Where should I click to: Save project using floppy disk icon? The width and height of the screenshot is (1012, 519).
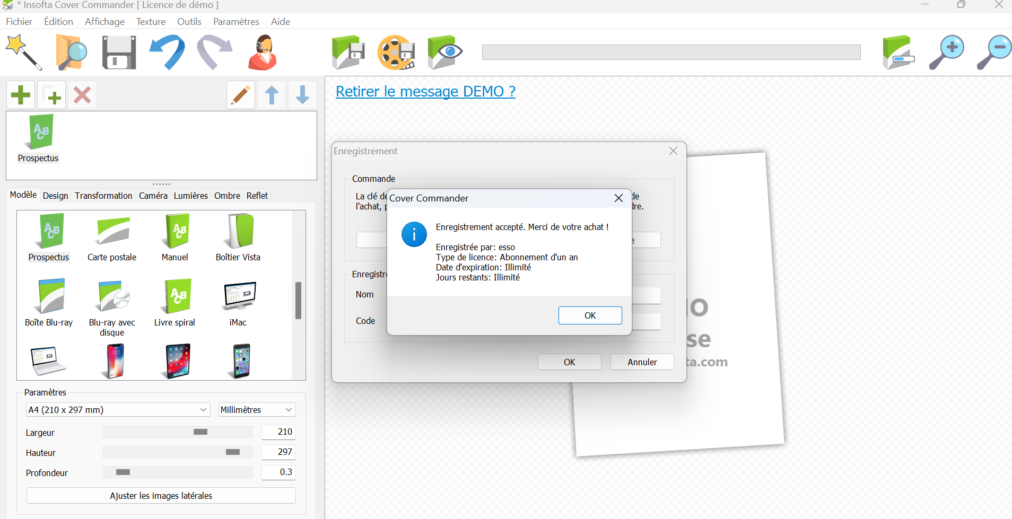(x=119, y=52)
